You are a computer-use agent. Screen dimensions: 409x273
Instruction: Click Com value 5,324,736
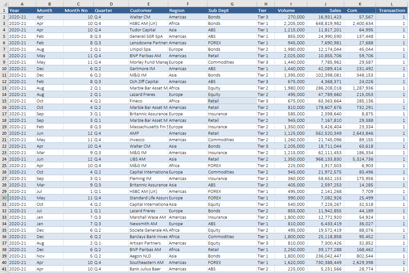click(359, 159)
